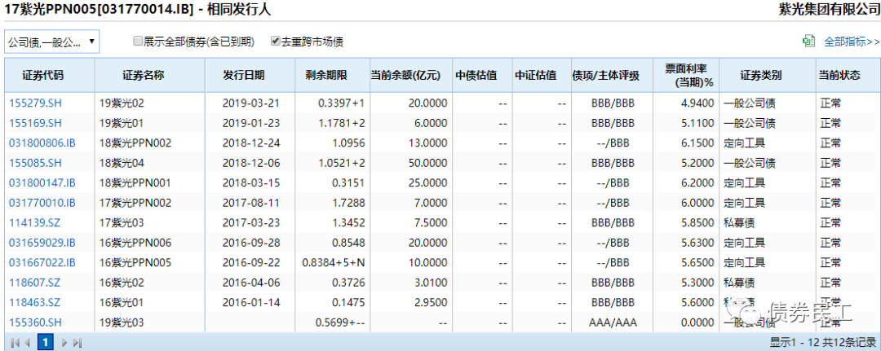Screen dimensions: 881x351
Task: Click remaining term 1.7288
Action: click(x=348, y=203)
